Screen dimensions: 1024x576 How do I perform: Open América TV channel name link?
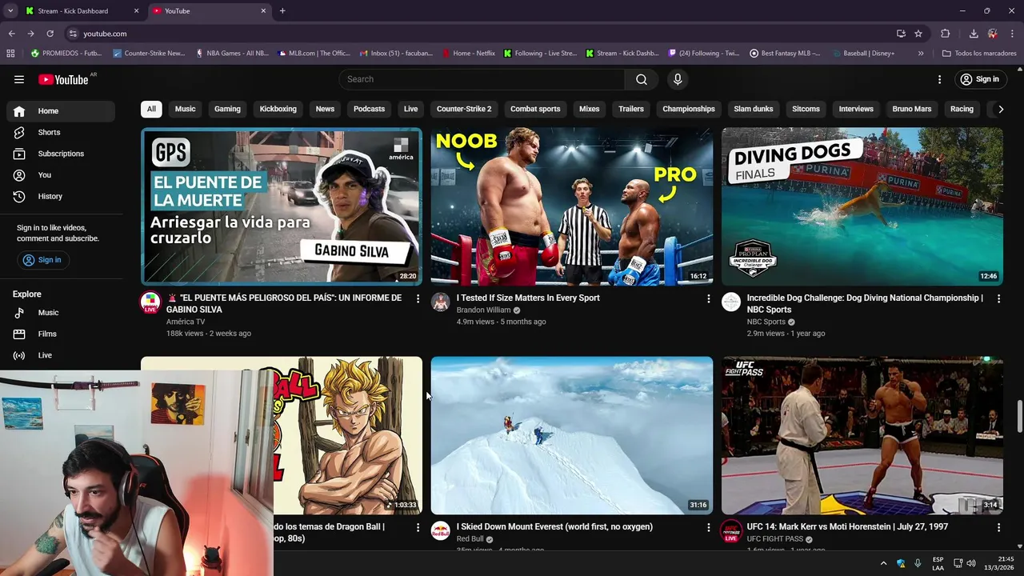pyautogui.click(x=186, y=322)
